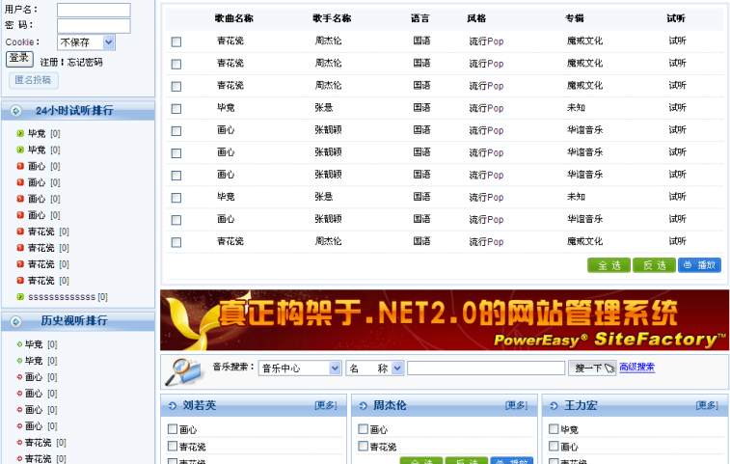Click the arrow icon beside 刘若英 heading
The width and height of the screenshot is (730, 464).
[173, 406]
